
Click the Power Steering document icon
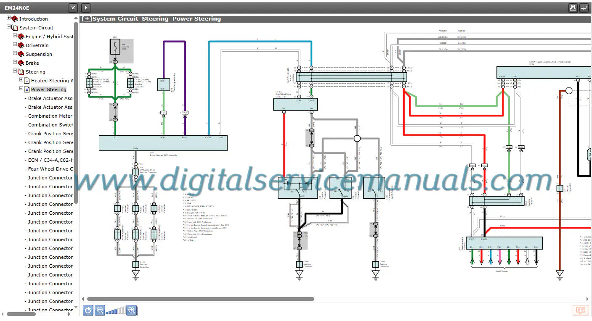click(x=27, y=89)
